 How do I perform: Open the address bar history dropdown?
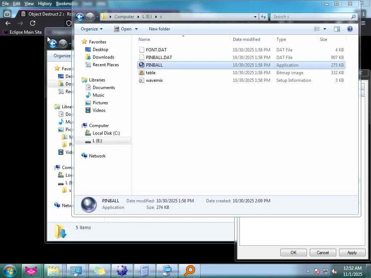[255, 17]
